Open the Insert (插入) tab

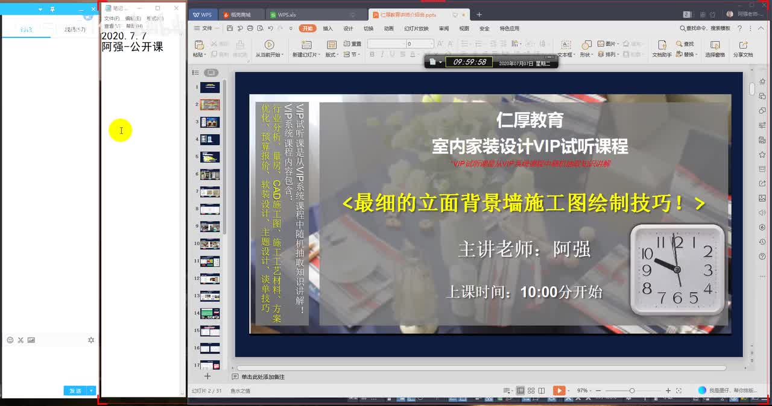click(327, 28)
